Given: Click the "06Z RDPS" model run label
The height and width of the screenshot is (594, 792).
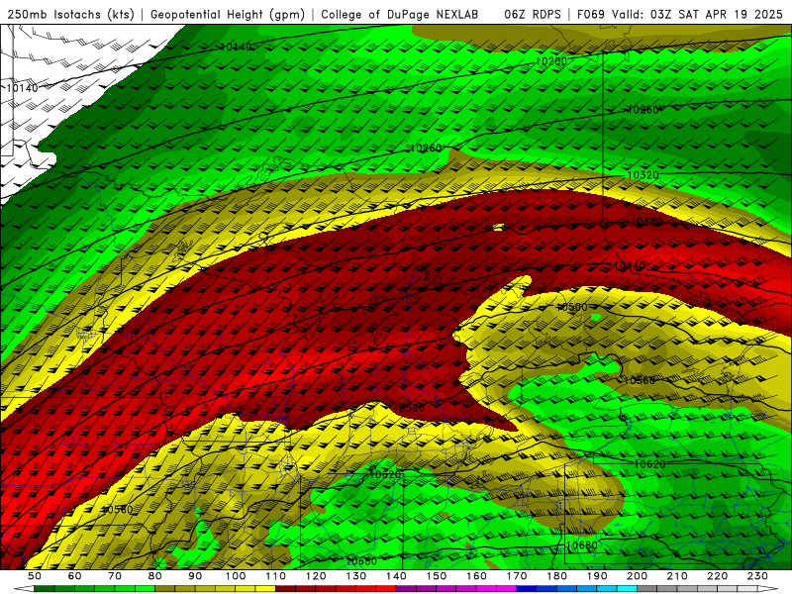Looking at the screenshot, I should point(533,14).
